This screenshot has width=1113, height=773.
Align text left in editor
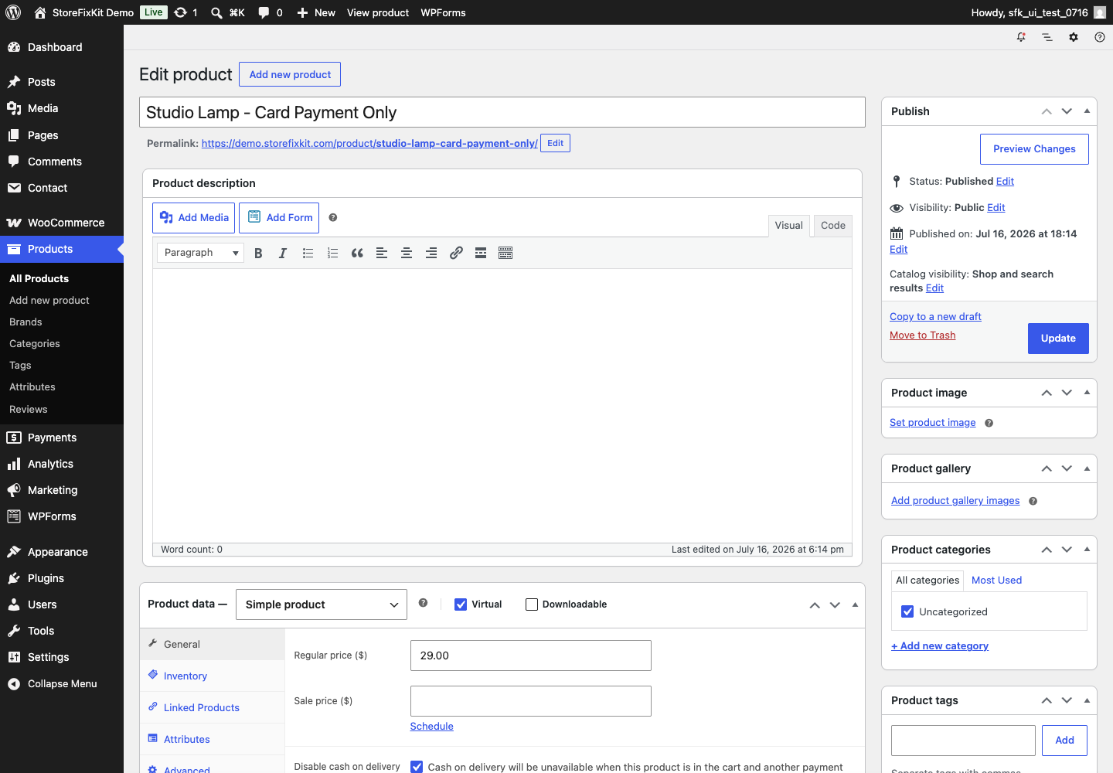point(382,253)
